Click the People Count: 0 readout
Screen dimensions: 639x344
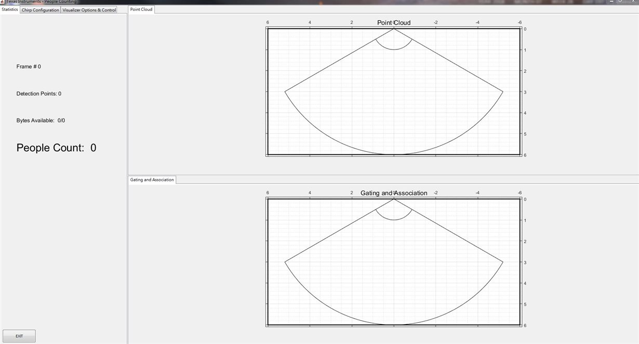pyautogui.click(x=56, y=148)
